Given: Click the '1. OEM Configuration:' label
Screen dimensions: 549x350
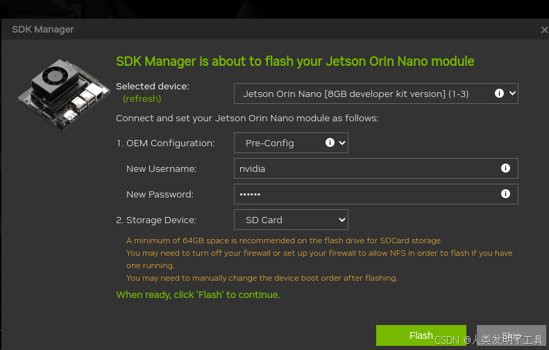Looking at the screenshot, I should point(165,143).
